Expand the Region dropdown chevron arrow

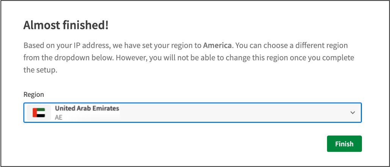[352, 113]
